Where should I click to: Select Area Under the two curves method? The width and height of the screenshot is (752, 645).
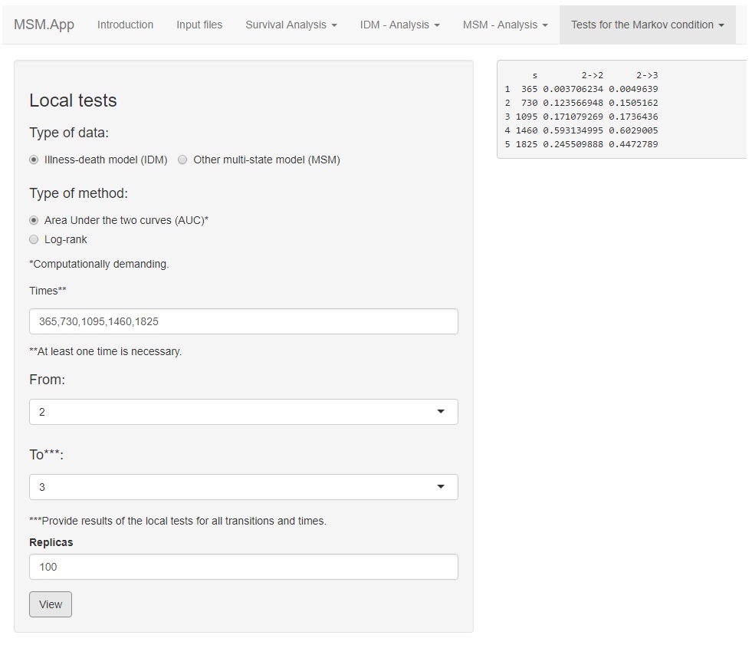point(34,220)
